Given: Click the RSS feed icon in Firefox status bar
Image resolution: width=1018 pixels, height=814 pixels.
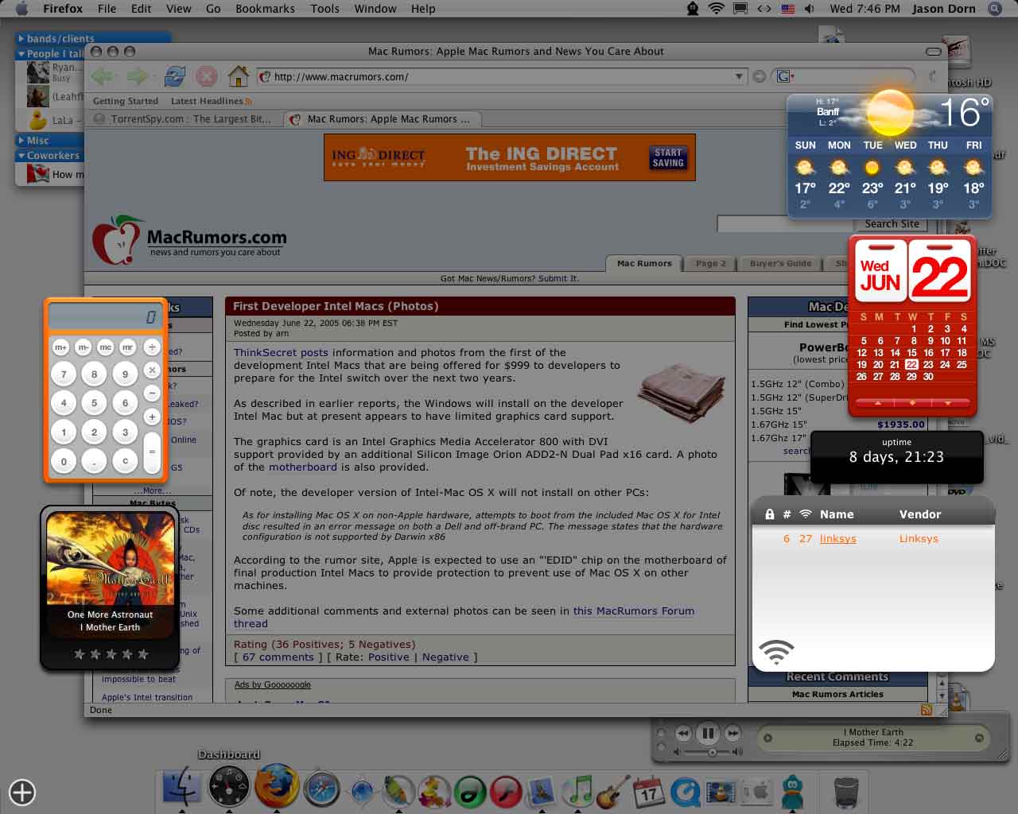Looking at the screenshot, I should click(x=926, y=710).
